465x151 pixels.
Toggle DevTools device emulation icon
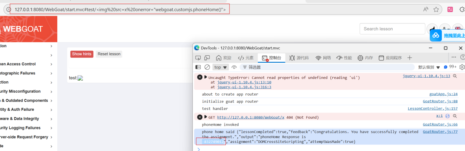207,58
